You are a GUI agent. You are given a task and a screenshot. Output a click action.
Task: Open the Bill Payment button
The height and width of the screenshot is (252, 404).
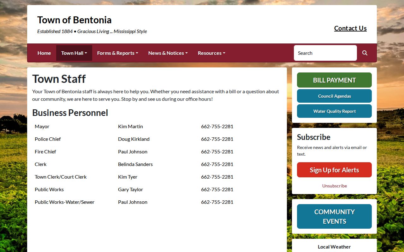click(334, 80)
